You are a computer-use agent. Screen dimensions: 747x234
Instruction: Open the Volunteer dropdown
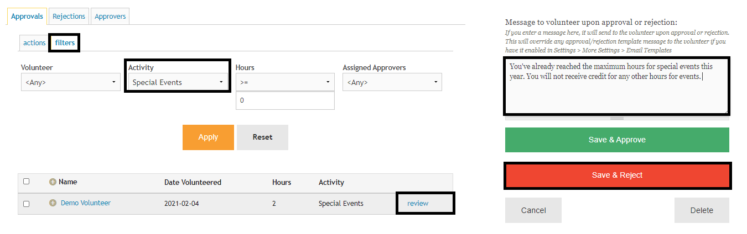pos(70,82)
